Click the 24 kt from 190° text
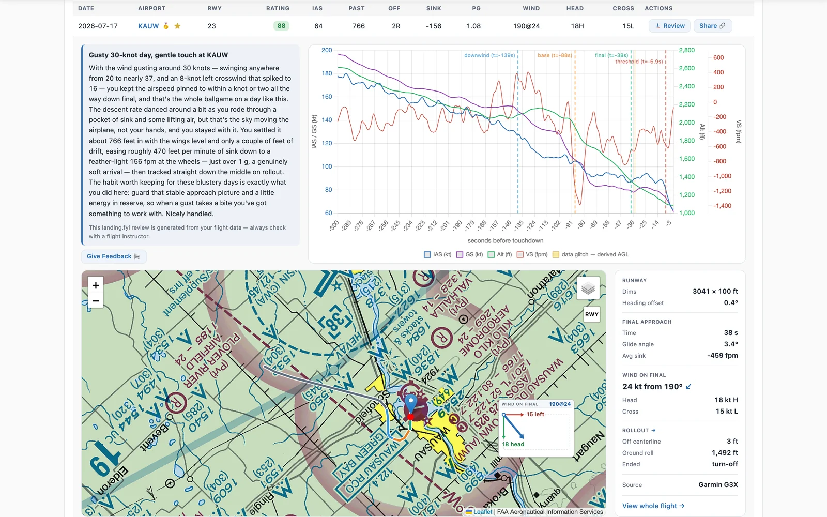 coord(652,387)
